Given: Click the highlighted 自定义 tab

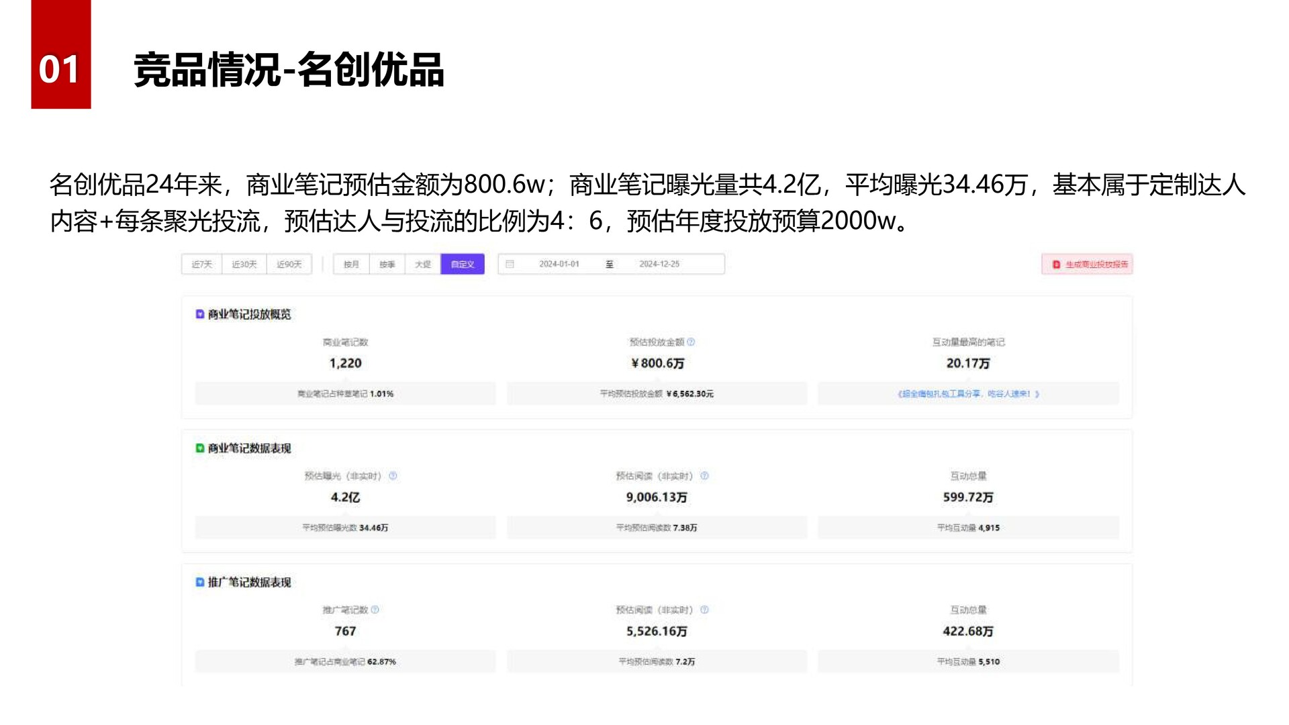Looking at the screenshot, I should pos(463,264).
